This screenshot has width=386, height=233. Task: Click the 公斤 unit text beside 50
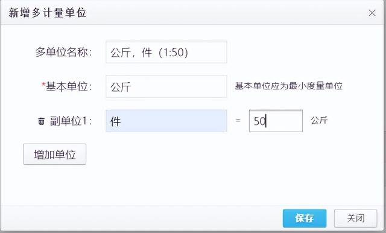[319, 121]
